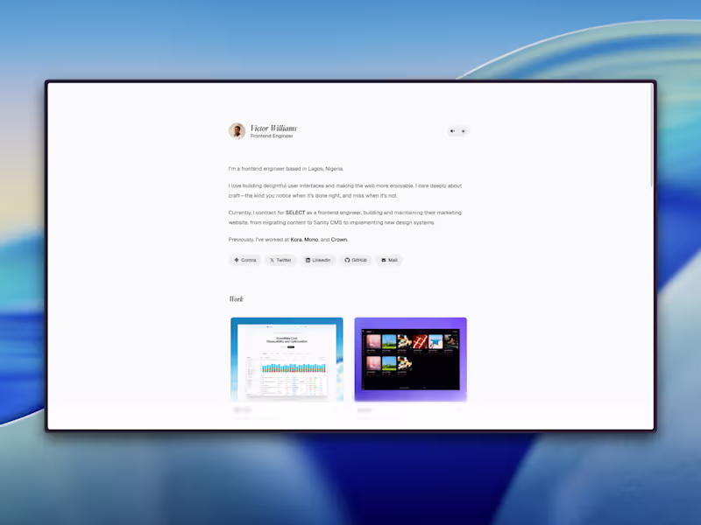Open the Contra profile link
This screenshot has width=701, height=525.
click(x=245, y=260)
